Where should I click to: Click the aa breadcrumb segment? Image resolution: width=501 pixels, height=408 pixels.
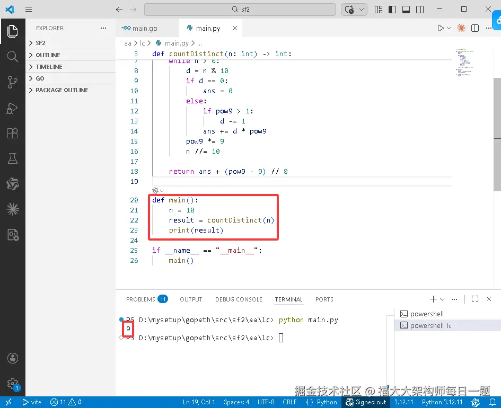coord(128,43)
